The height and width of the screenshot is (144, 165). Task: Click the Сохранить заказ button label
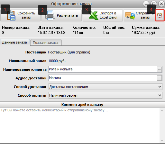[26, 15]
